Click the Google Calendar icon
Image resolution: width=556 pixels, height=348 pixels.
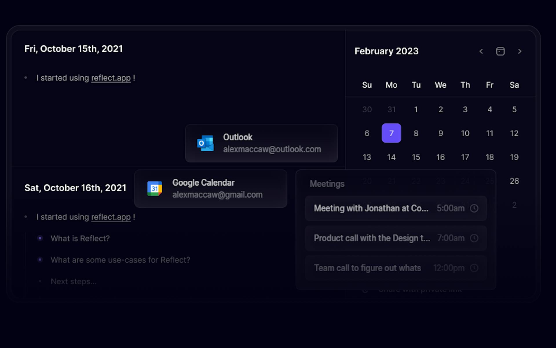[155, 188]
